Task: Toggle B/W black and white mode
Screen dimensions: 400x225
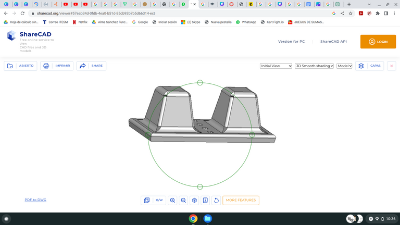Action: tap(159, 200)
